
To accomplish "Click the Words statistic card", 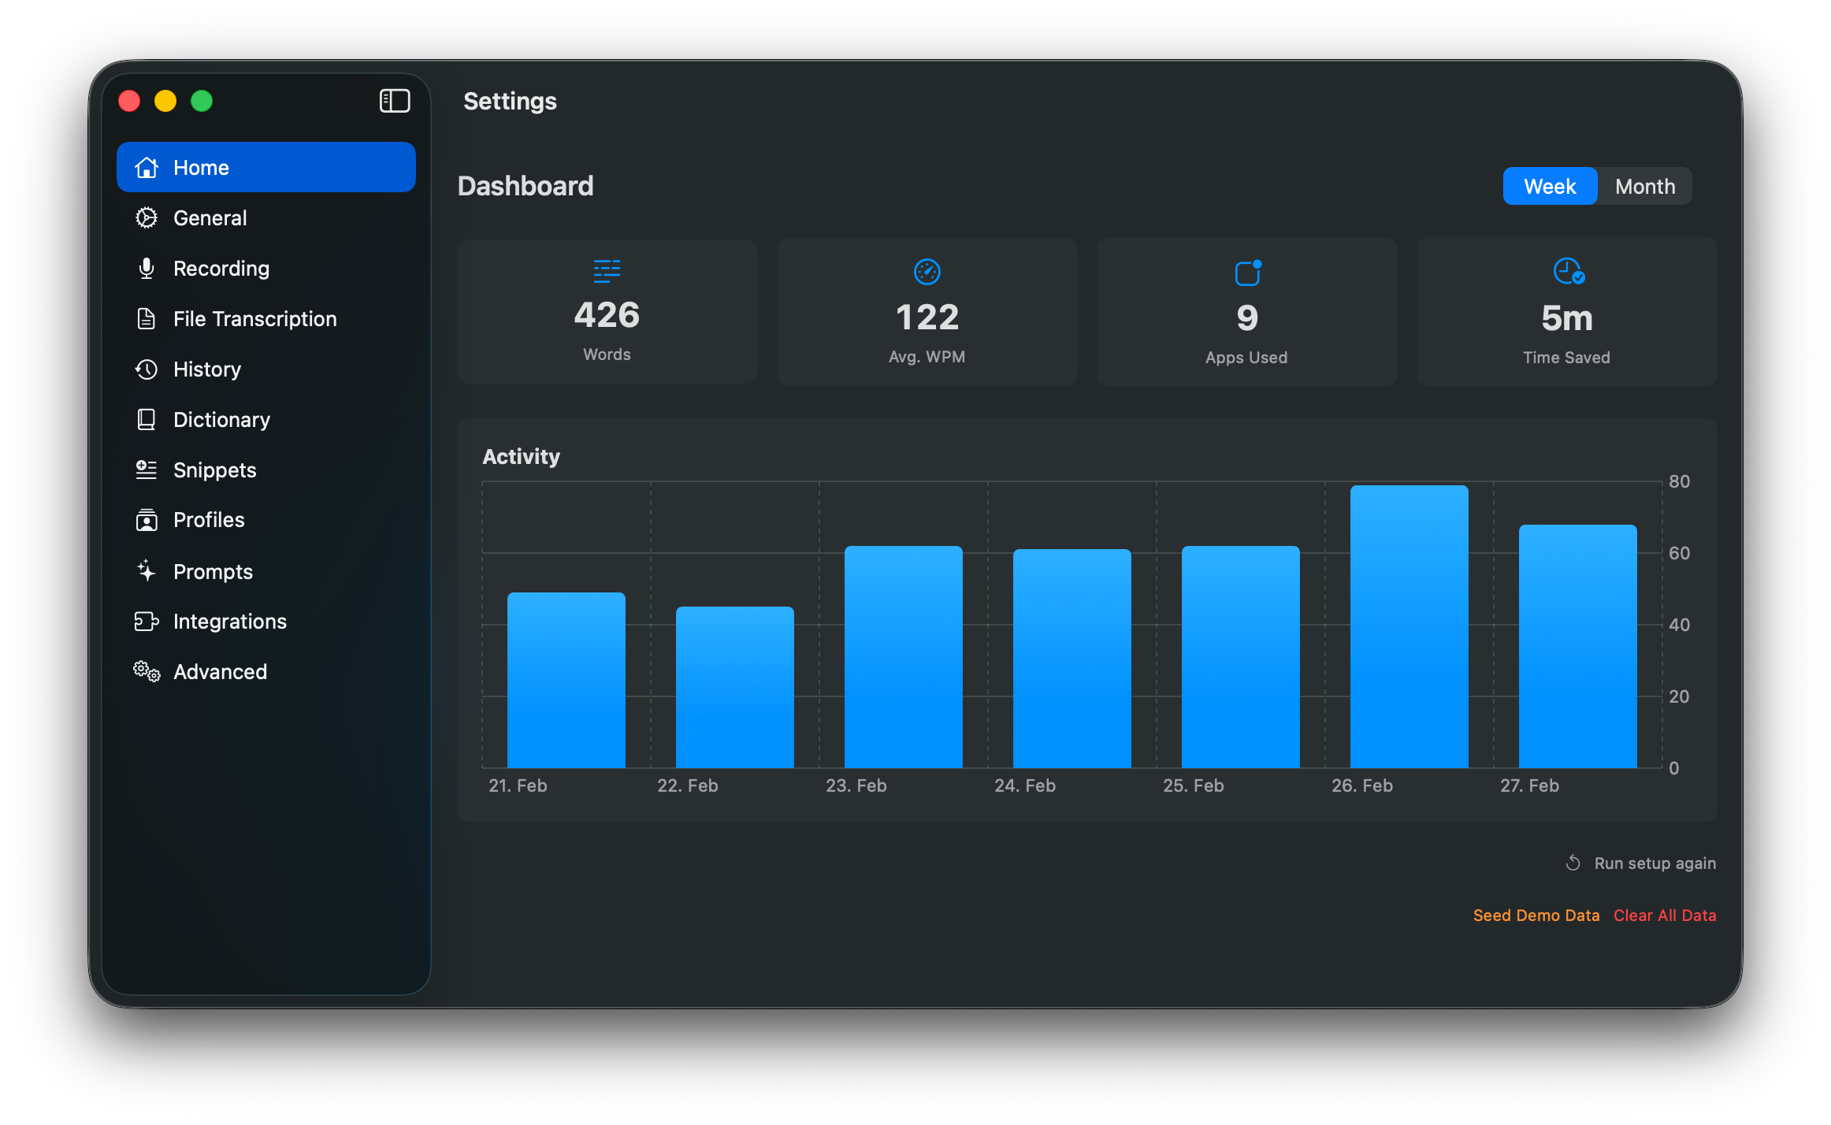I will (607, 312).
